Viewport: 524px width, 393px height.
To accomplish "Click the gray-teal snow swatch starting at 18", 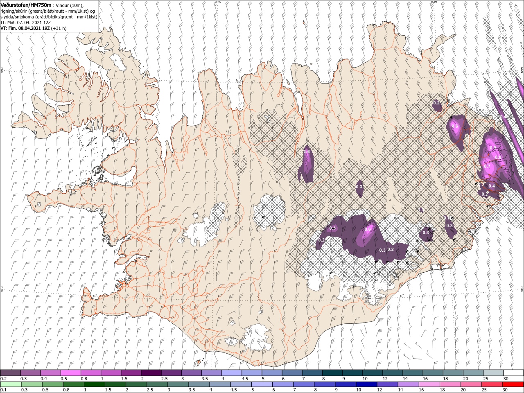I will point(453,373).
